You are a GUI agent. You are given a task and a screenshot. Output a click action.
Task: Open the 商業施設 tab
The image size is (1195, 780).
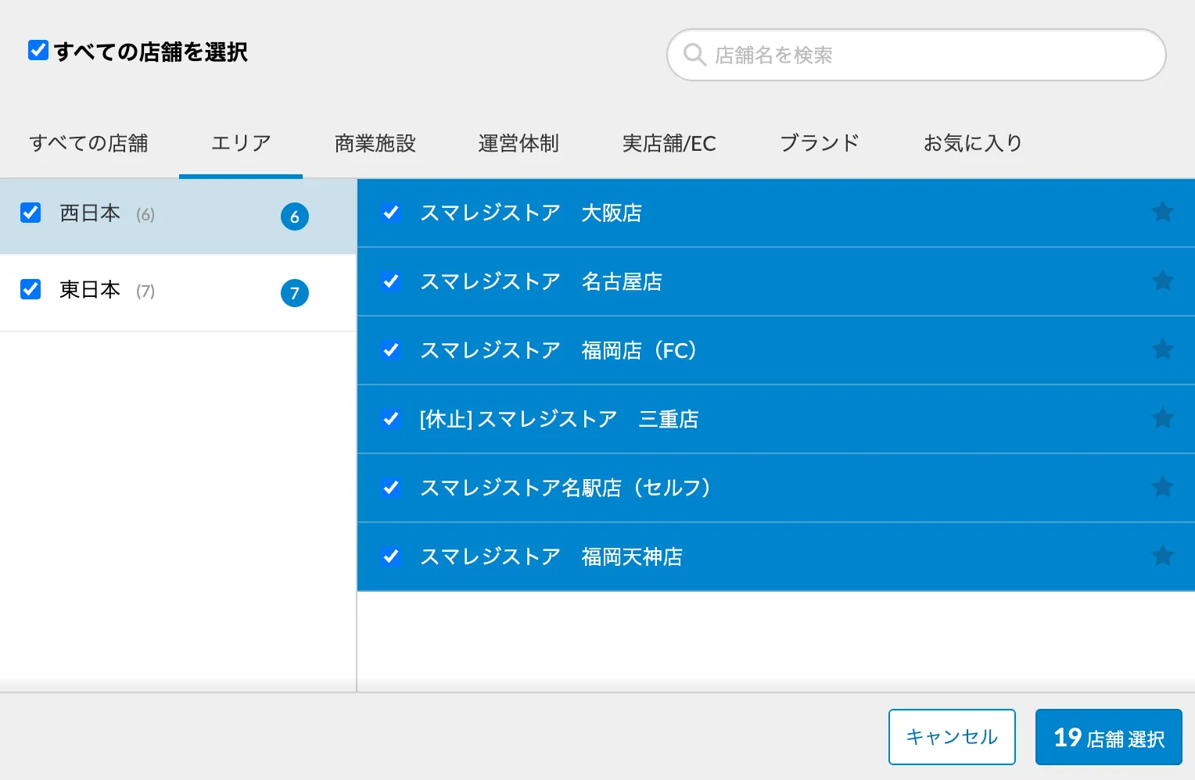375,143
